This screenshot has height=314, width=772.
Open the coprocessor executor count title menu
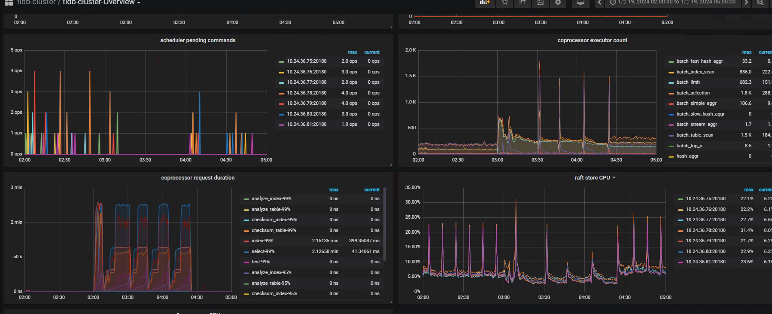click(x=592, y=40)
